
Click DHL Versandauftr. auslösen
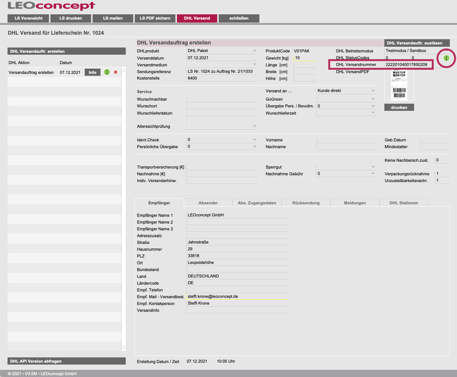click(417, 43)
